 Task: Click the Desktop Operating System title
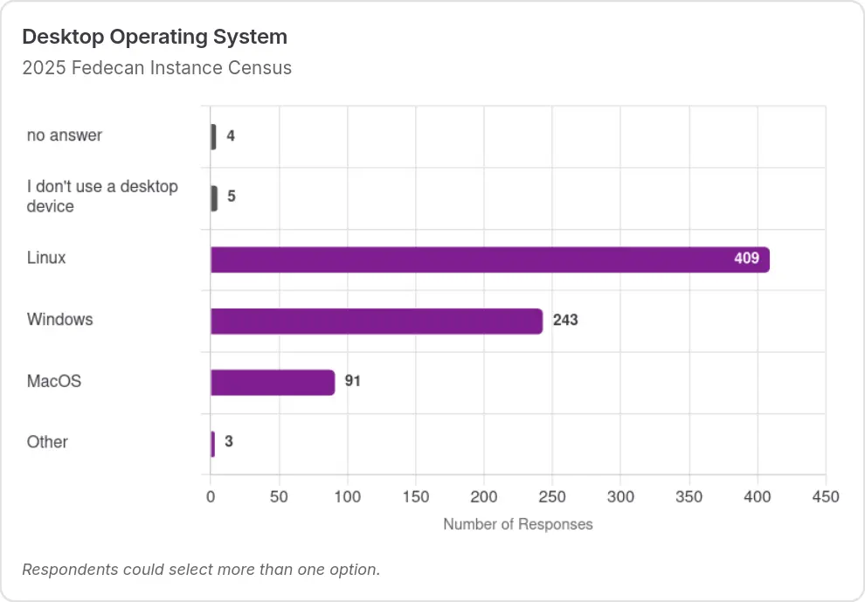coord(155,37)
